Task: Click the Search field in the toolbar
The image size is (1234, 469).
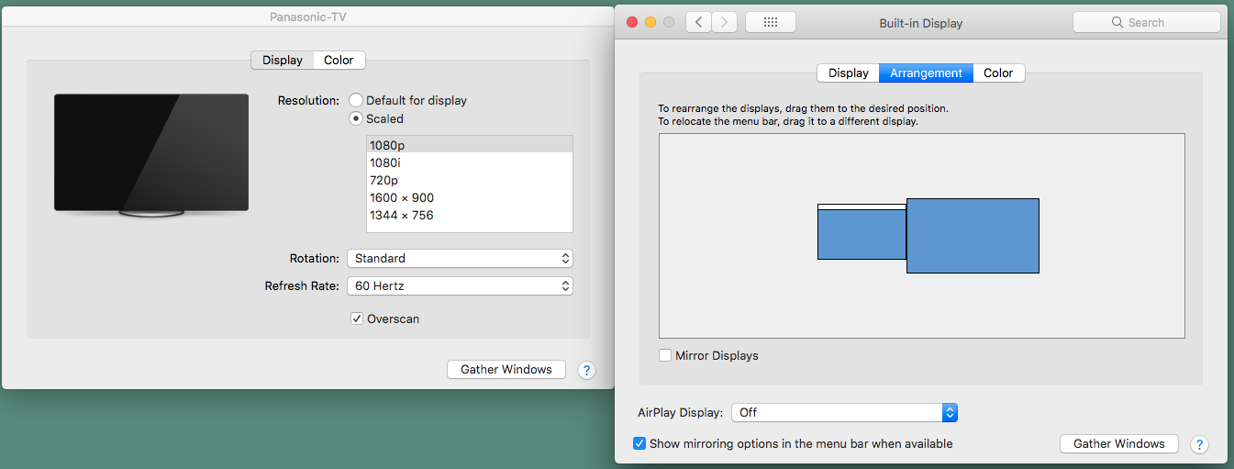Action: tap(1146, 23)
